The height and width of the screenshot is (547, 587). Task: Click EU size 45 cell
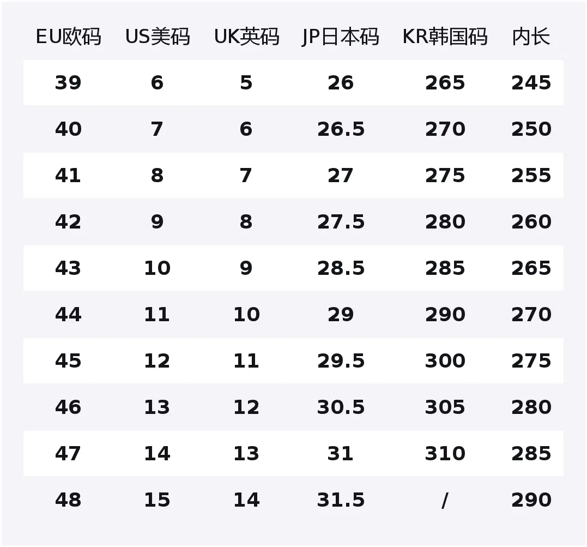point(68,360)
